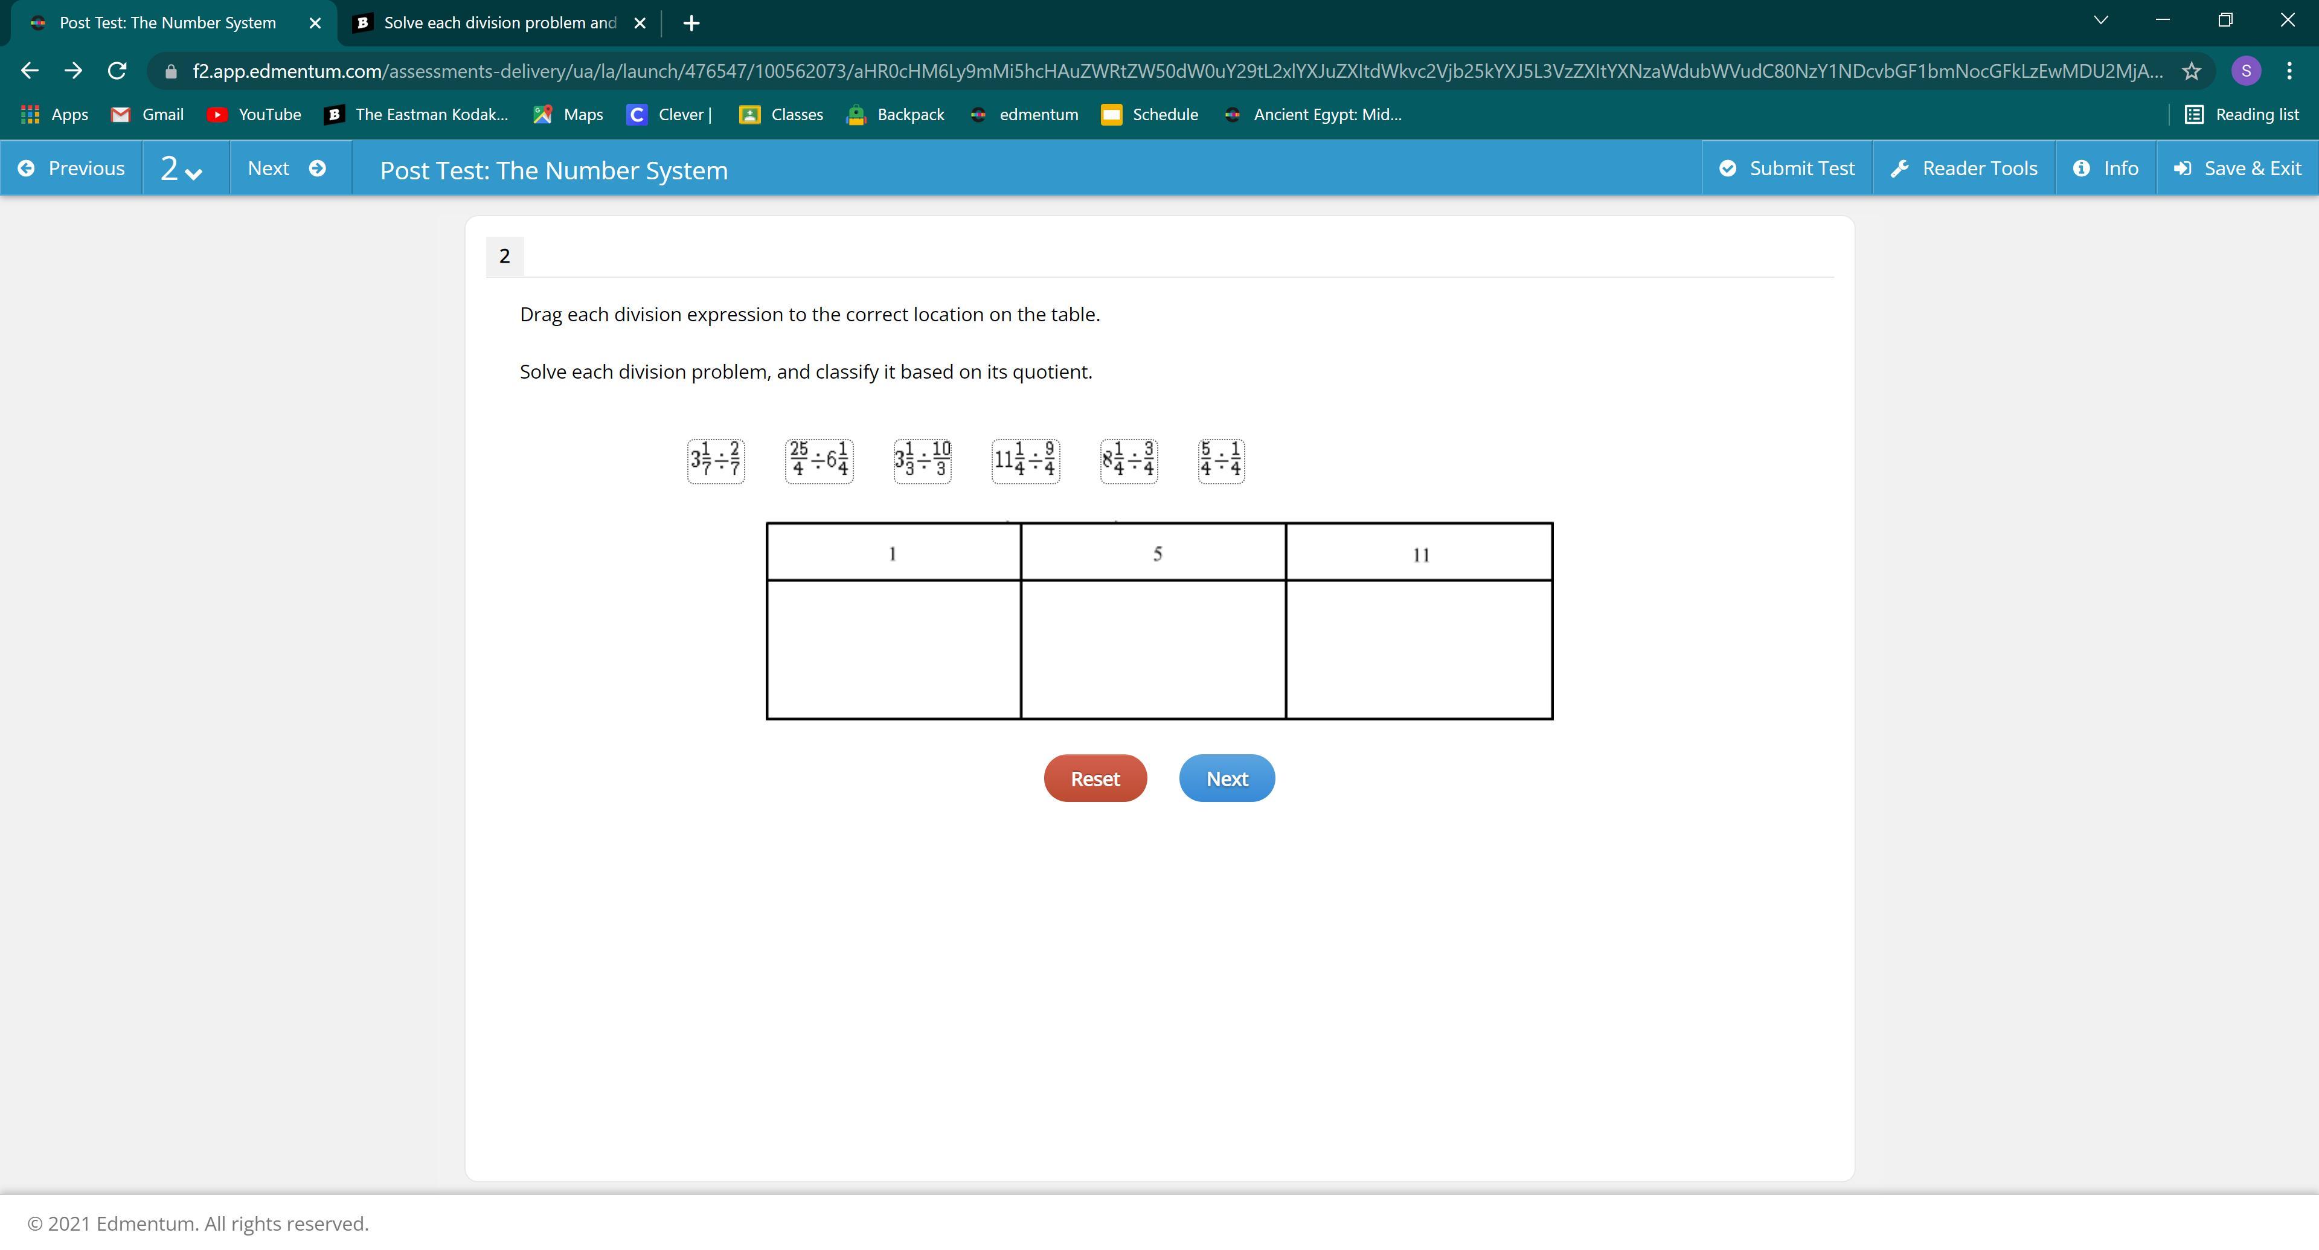Open the Reader Tools menu

1963,169
